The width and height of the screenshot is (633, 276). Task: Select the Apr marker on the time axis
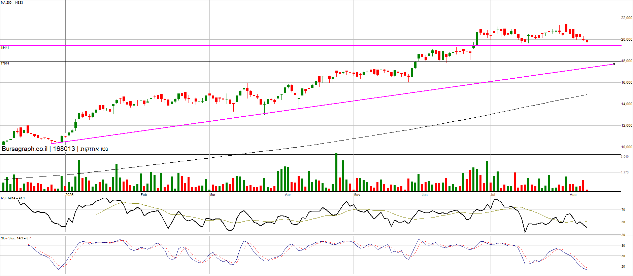pyautogui.click(x=288, y=195)
